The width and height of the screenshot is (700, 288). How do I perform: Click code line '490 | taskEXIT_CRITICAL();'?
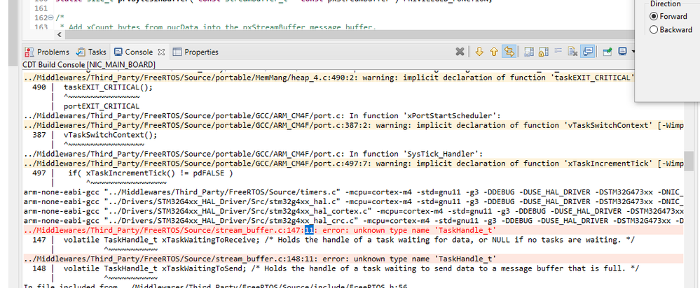coord(92,87)
